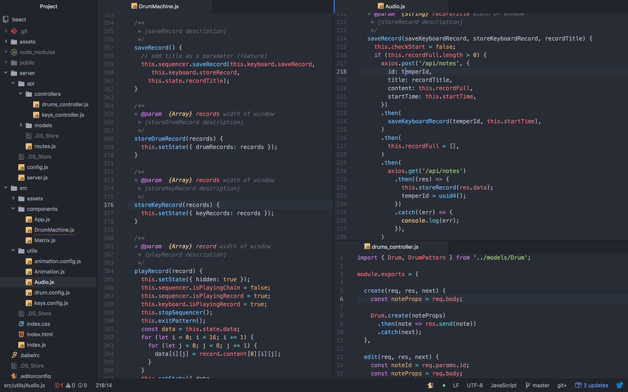Select keys_controller.js in the project tree
The image size is (628, 392).
tap(63, 114)
